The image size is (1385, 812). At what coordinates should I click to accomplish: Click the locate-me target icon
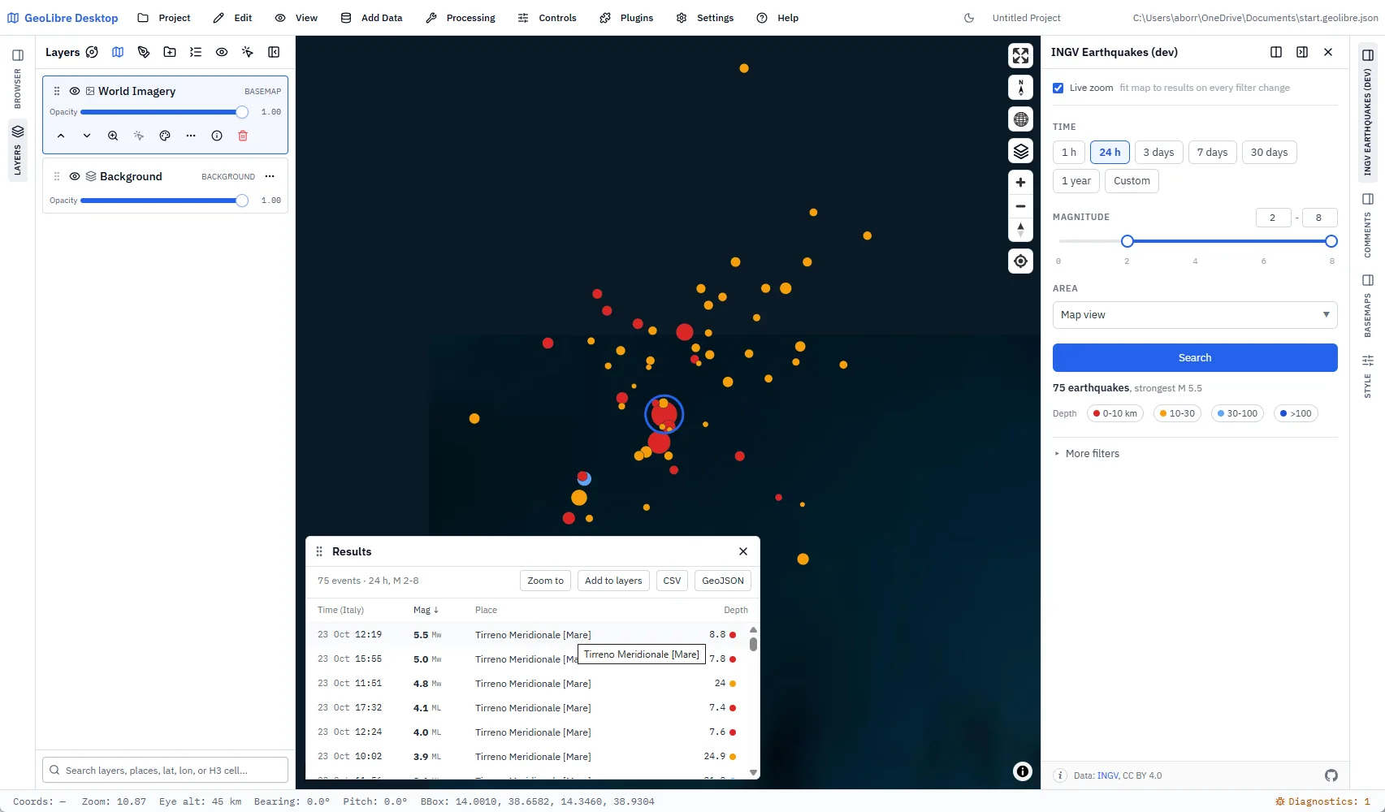point(1020,261)
